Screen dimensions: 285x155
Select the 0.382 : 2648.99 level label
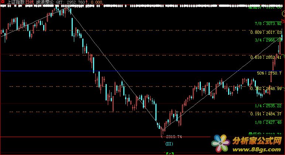click(x=266, y=89)
